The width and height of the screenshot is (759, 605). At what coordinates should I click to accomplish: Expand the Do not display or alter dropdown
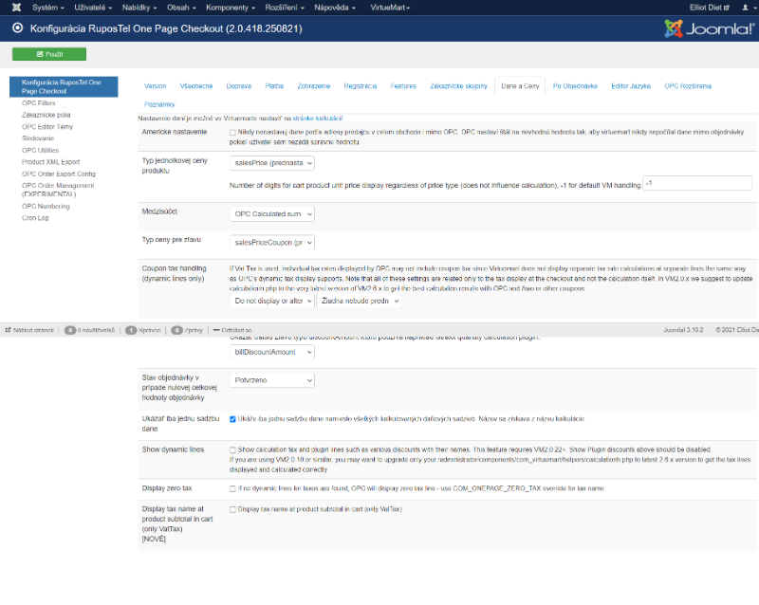272,301
